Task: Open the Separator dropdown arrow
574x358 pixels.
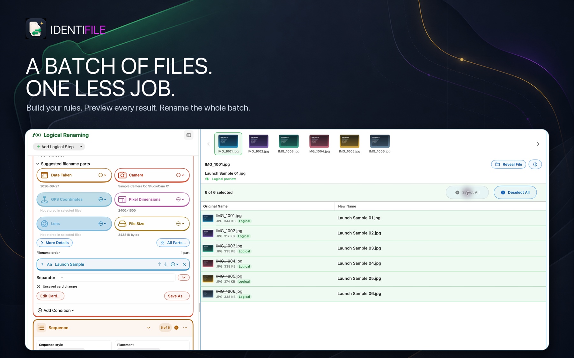Action: point(184,277)
